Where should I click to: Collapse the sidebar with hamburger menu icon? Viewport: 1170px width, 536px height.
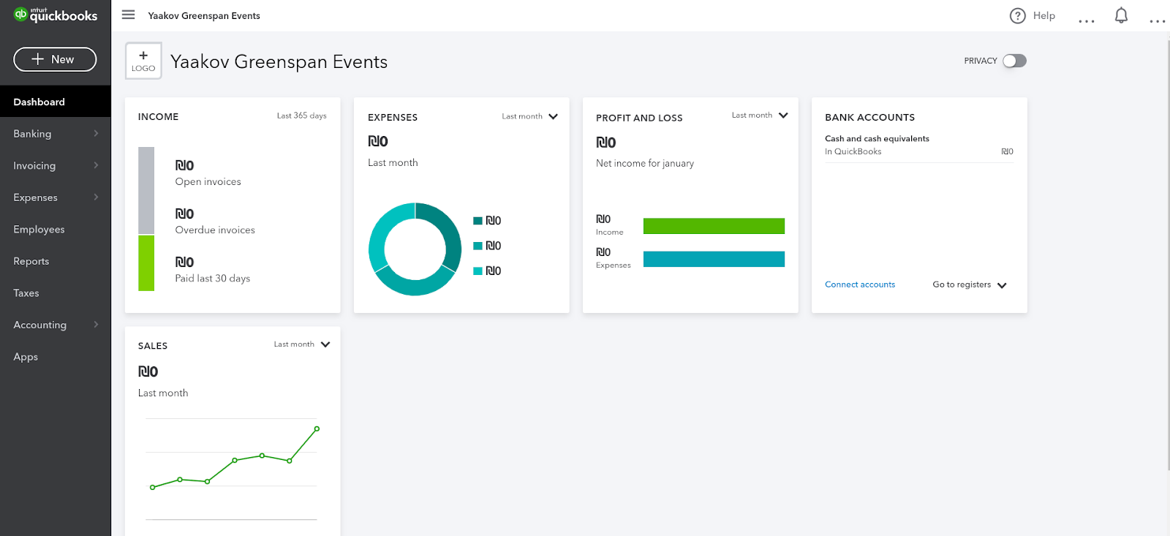pos(128,15)
